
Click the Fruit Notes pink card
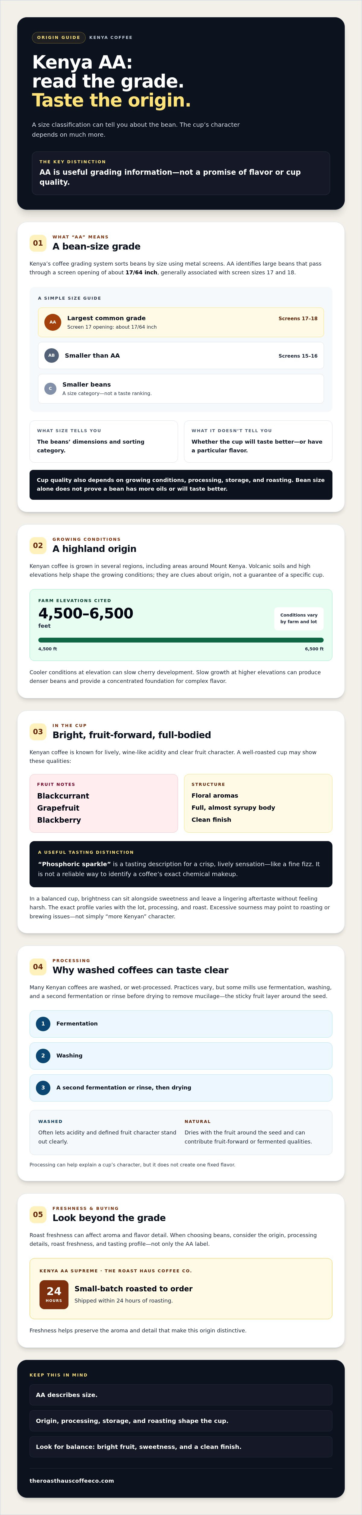(x=103, y=803)
